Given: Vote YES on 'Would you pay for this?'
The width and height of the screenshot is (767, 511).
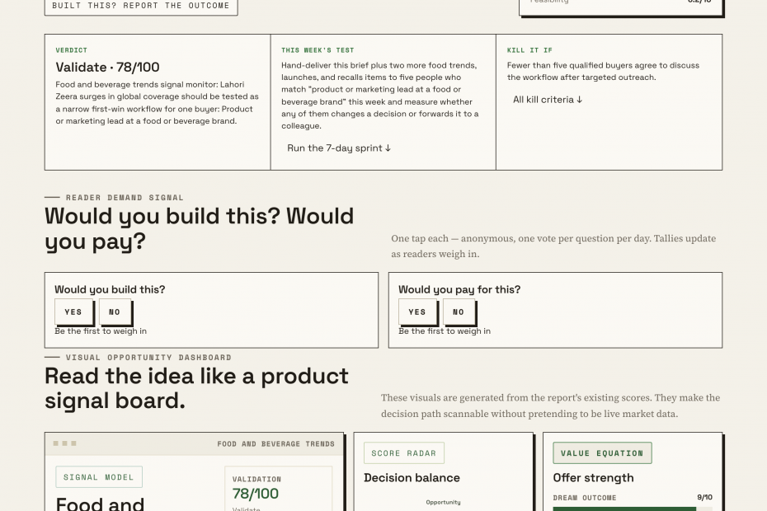Looking at the screenshot, I should point(417,312).
